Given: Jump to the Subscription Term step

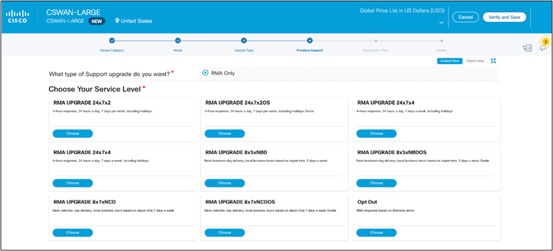Looking at the screenshot, I should click(x=376, y=40).
